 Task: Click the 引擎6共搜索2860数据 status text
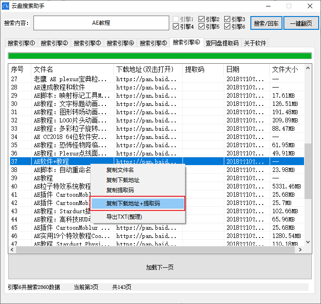(34, 287)
